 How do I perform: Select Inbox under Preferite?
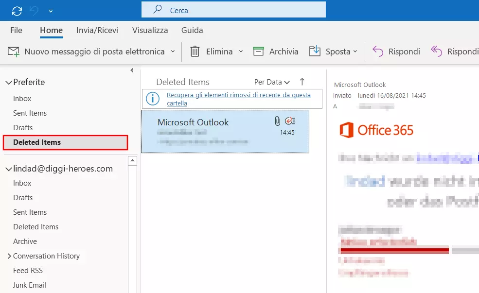[22, 99]
